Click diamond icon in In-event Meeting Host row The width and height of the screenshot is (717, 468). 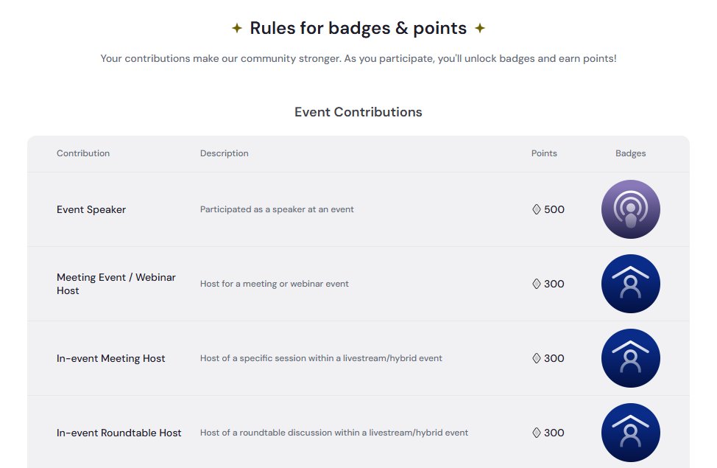pyautogui.click(x=537, y=358)
